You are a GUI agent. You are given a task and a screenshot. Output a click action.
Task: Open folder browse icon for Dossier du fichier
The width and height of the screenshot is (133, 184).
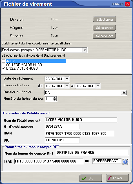tap(124, 93)
